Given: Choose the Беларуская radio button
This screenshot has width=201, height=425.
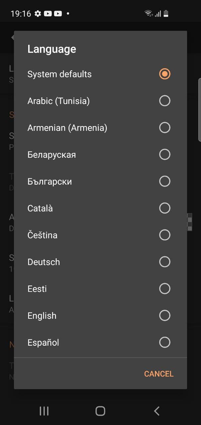Looking at the screenshot, I should [165, 154].
